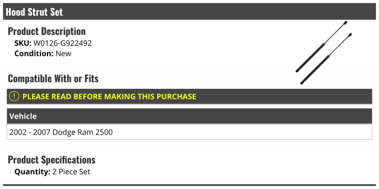Click the exclamation warning icon
This screenshot has height=189, width=379.
pyautogui.click(x=14, y=96)
